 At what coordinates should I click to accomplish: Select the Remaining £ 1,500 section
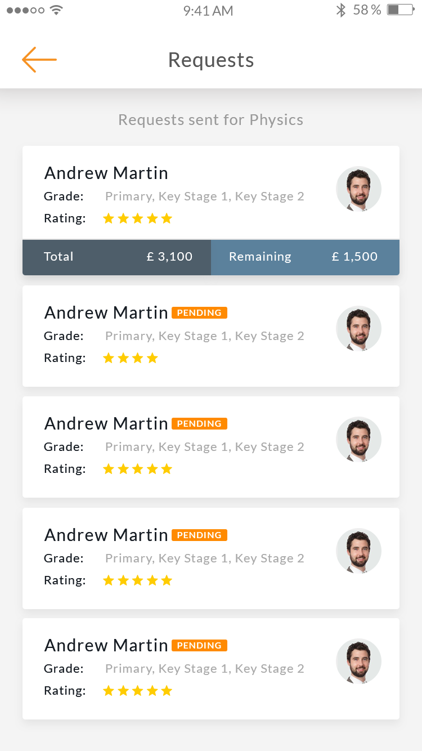coord(305,257)
